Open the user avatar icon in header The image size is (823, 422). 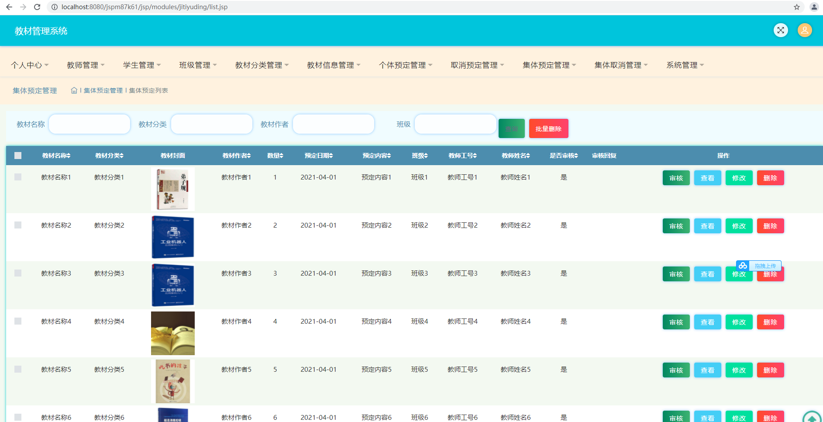pos(805,30)
